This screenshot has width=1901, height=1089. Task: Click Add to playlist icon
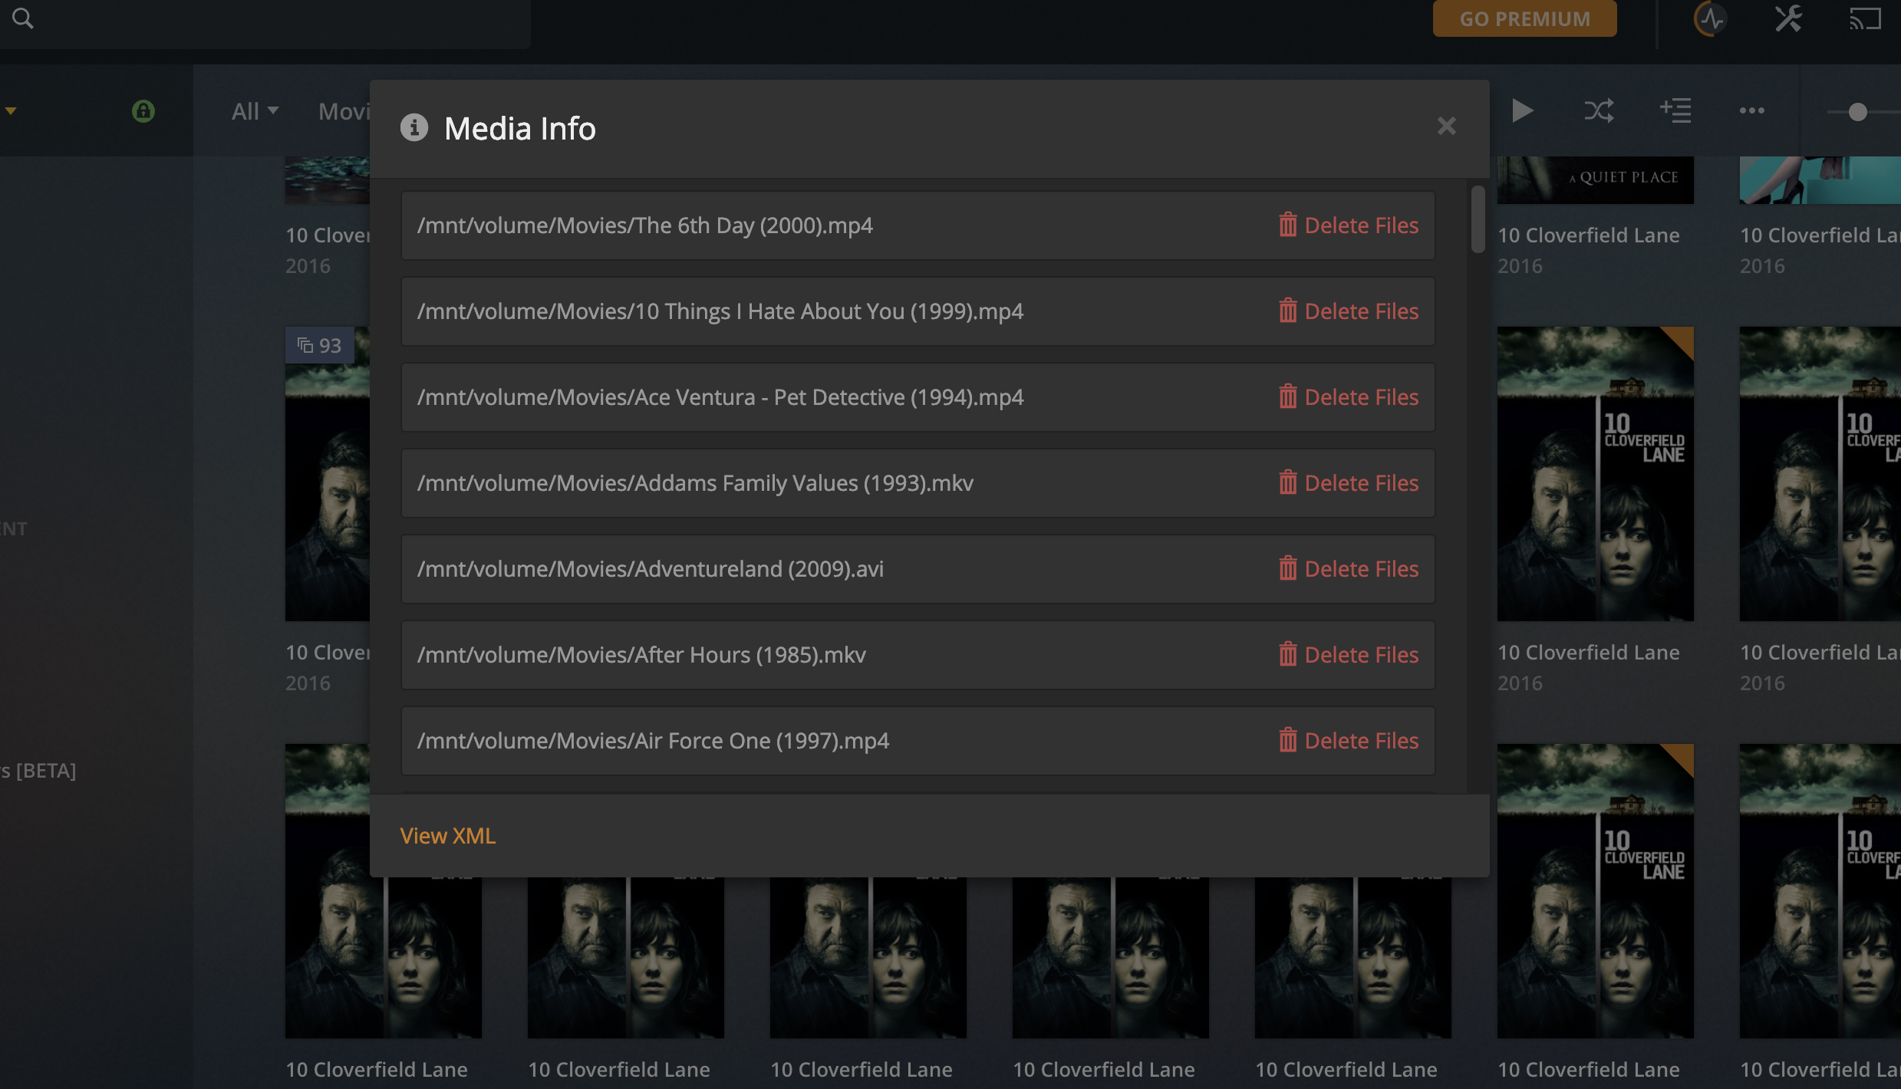point(1675,111)
